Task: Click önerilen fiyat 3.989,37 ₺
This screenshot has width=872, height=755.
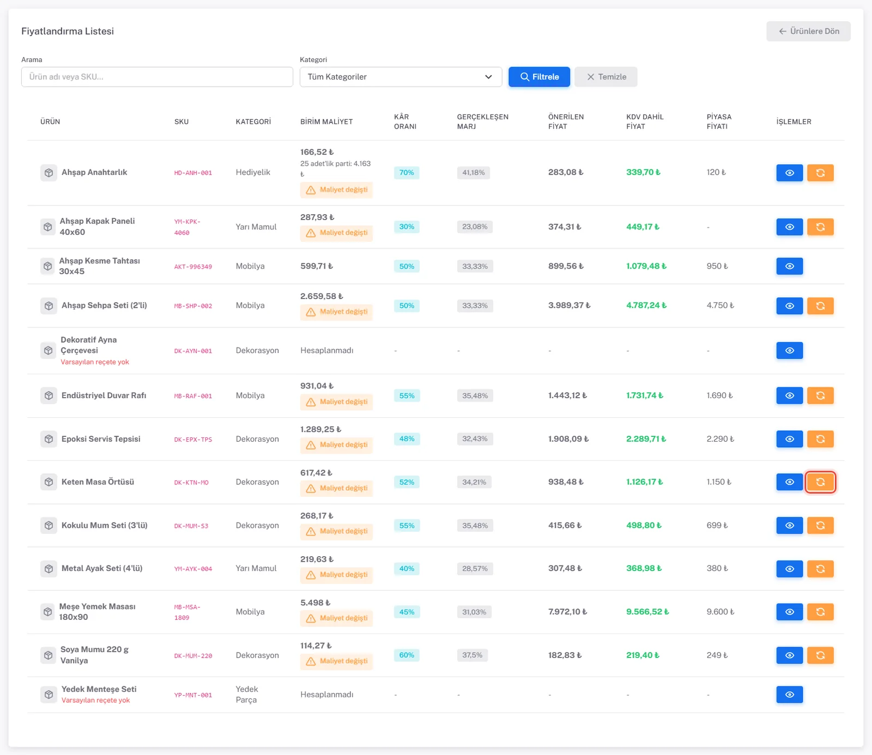Action: click(x=570, y=306)
